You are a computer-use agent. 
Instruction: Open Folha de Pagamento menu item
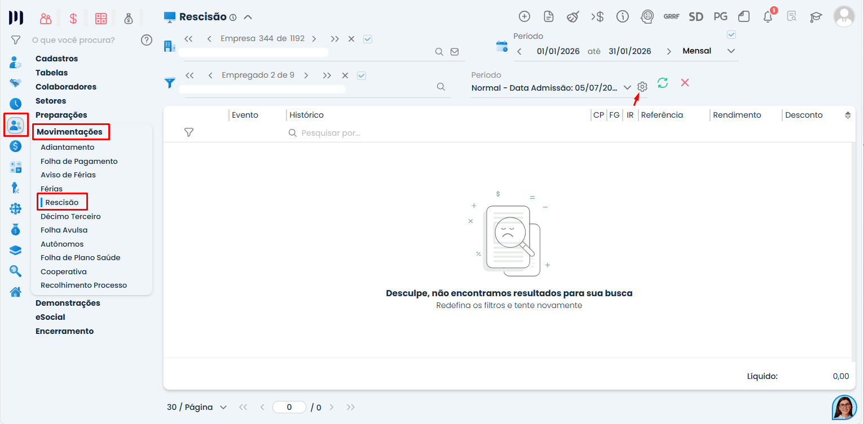pyautogui.click(x=79, y=161)
